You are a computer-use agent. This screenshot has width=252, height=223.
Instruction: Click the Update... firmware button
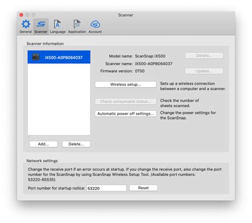204,71
